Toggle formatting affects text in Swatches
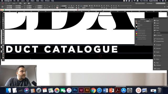This screenshot has width=168, height=94. 140,21
